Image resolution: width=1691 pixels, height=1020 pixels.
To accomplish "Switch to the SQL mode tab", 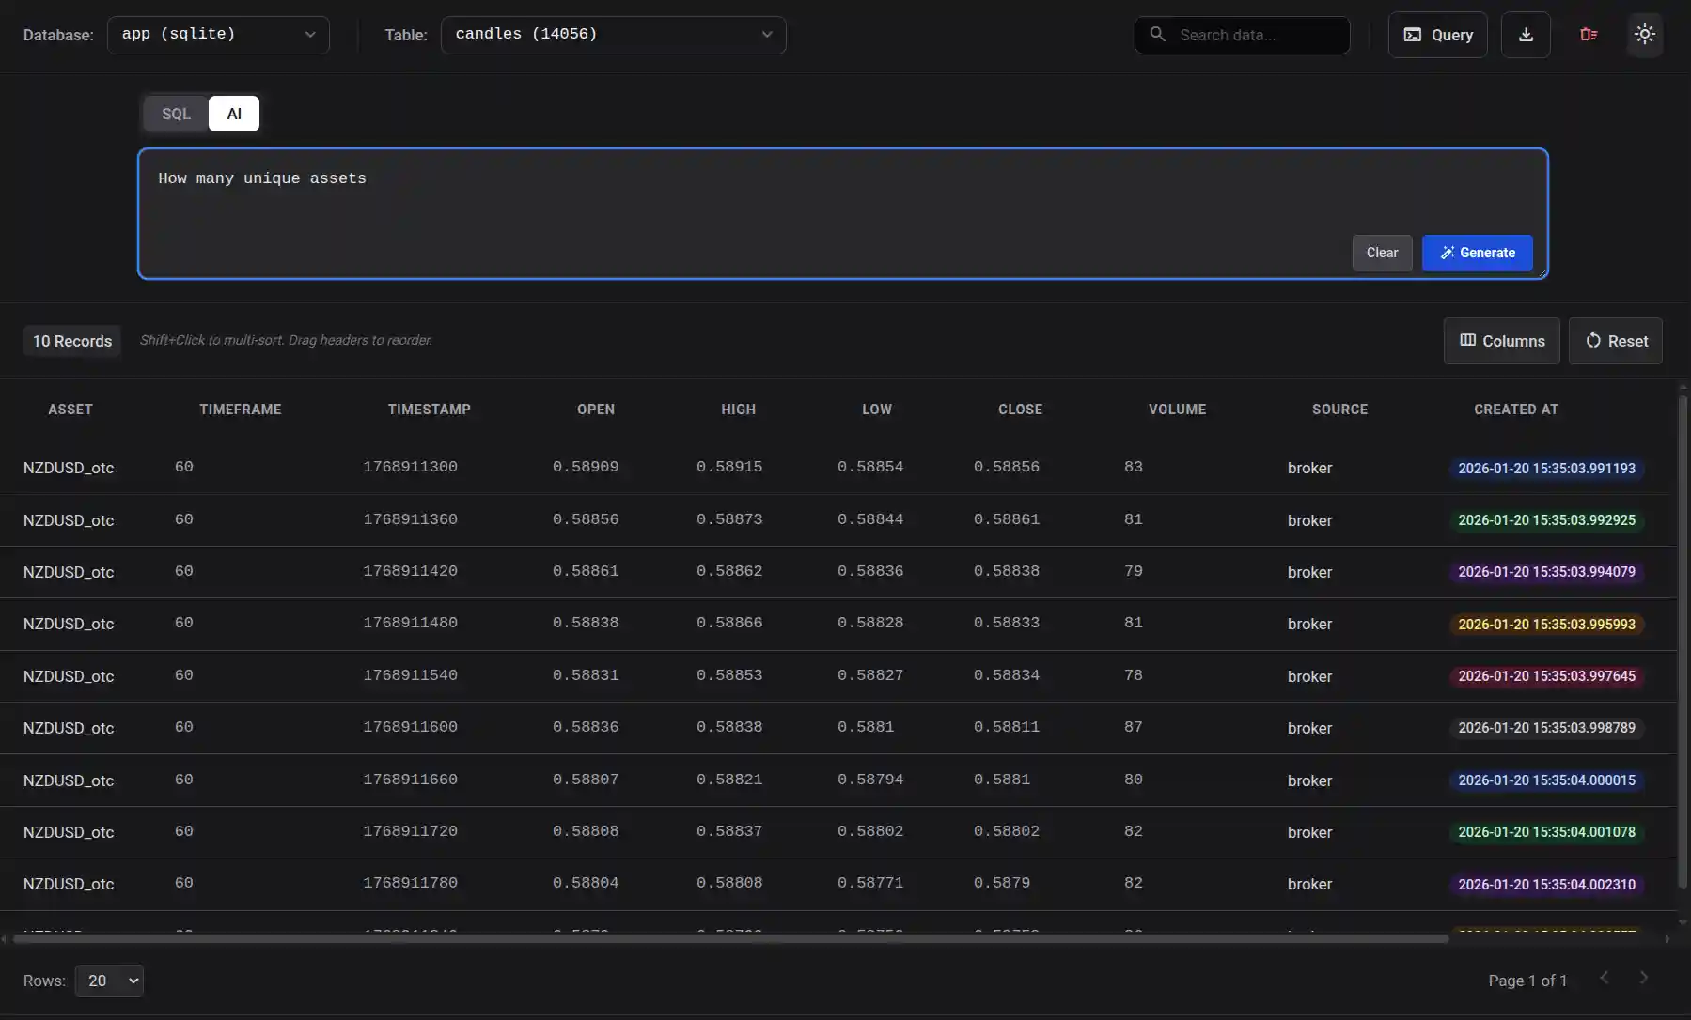I will click(x=176, y=114).
